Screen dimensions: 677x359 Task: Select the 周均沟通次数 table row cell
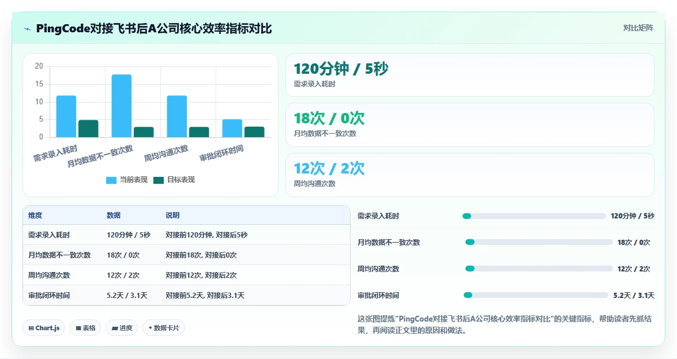[x=49, y=275]
